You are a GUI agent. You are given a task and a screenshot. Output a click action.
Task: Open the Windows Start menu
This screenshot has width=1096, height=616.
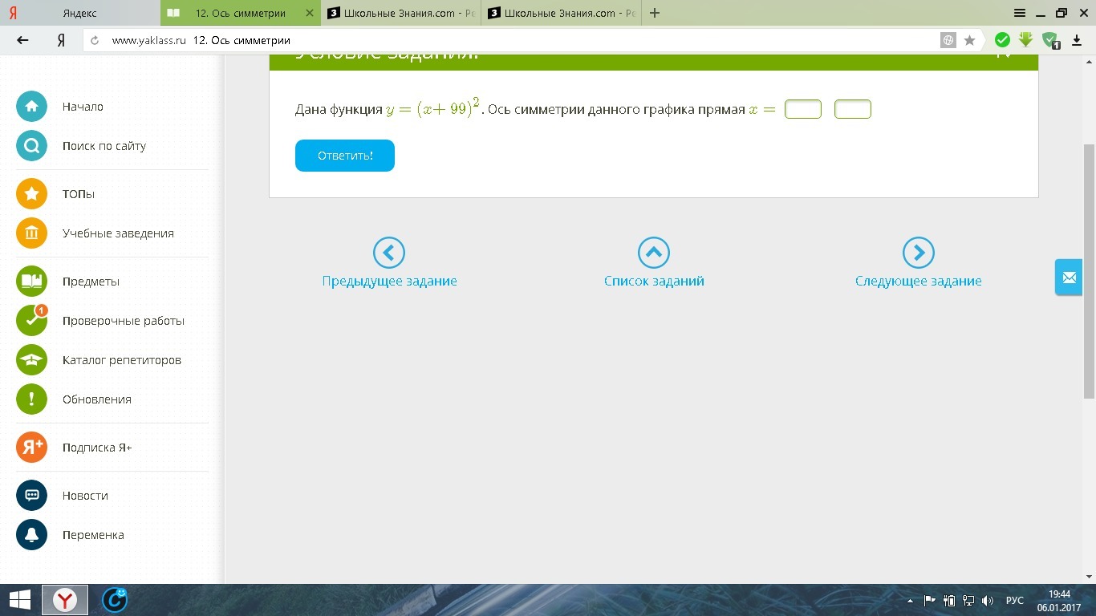pos(19,599)
